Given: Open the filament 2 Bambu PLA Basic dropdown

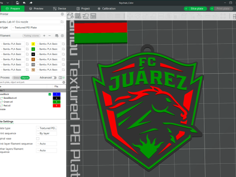Looking at the screenshot, I should [x=48, y=44].
